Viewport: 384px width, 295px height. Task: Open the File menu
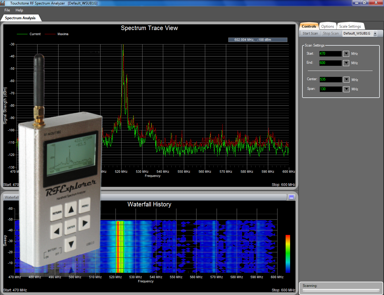7,10
